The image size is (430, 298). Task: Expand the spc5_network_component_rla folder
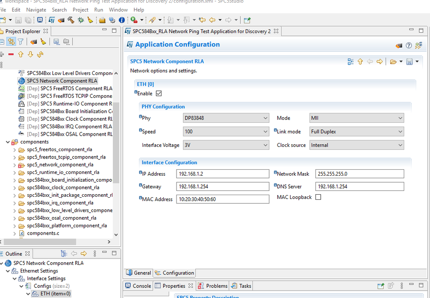tap(15, 165)
